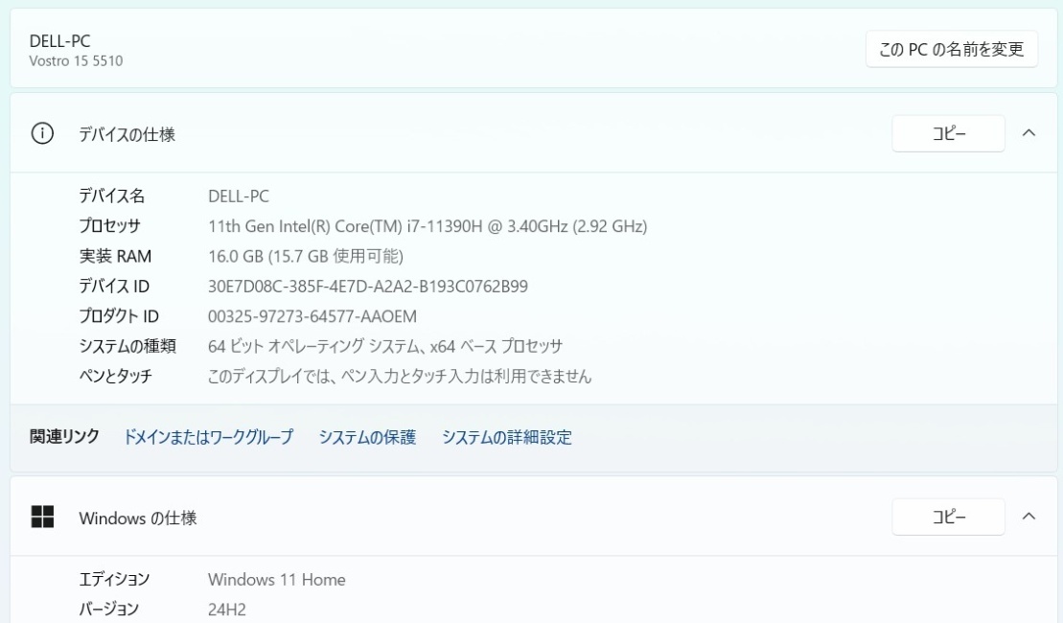Click the デバイスの仕様 section heading
This screenshot has height=623, width=1063.
127,134
